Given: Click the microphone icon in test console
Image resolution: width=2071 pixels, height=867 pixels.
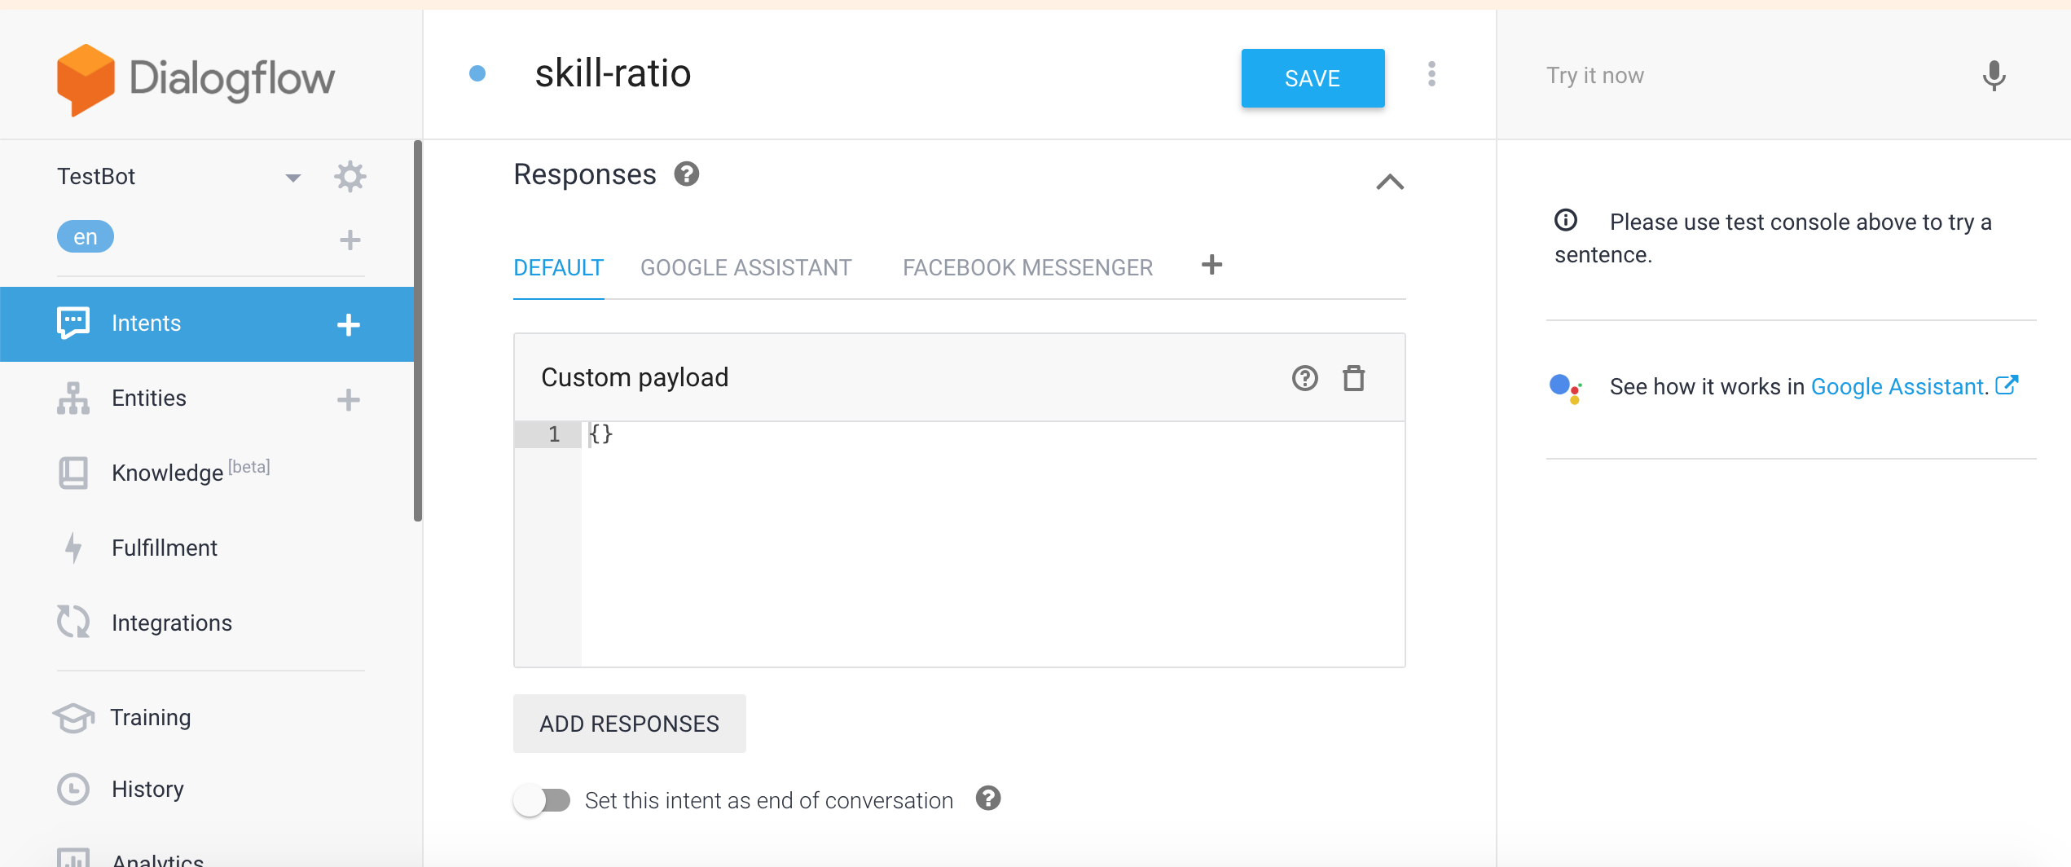Looking at the screenshot, I should tap(1993, 76).
